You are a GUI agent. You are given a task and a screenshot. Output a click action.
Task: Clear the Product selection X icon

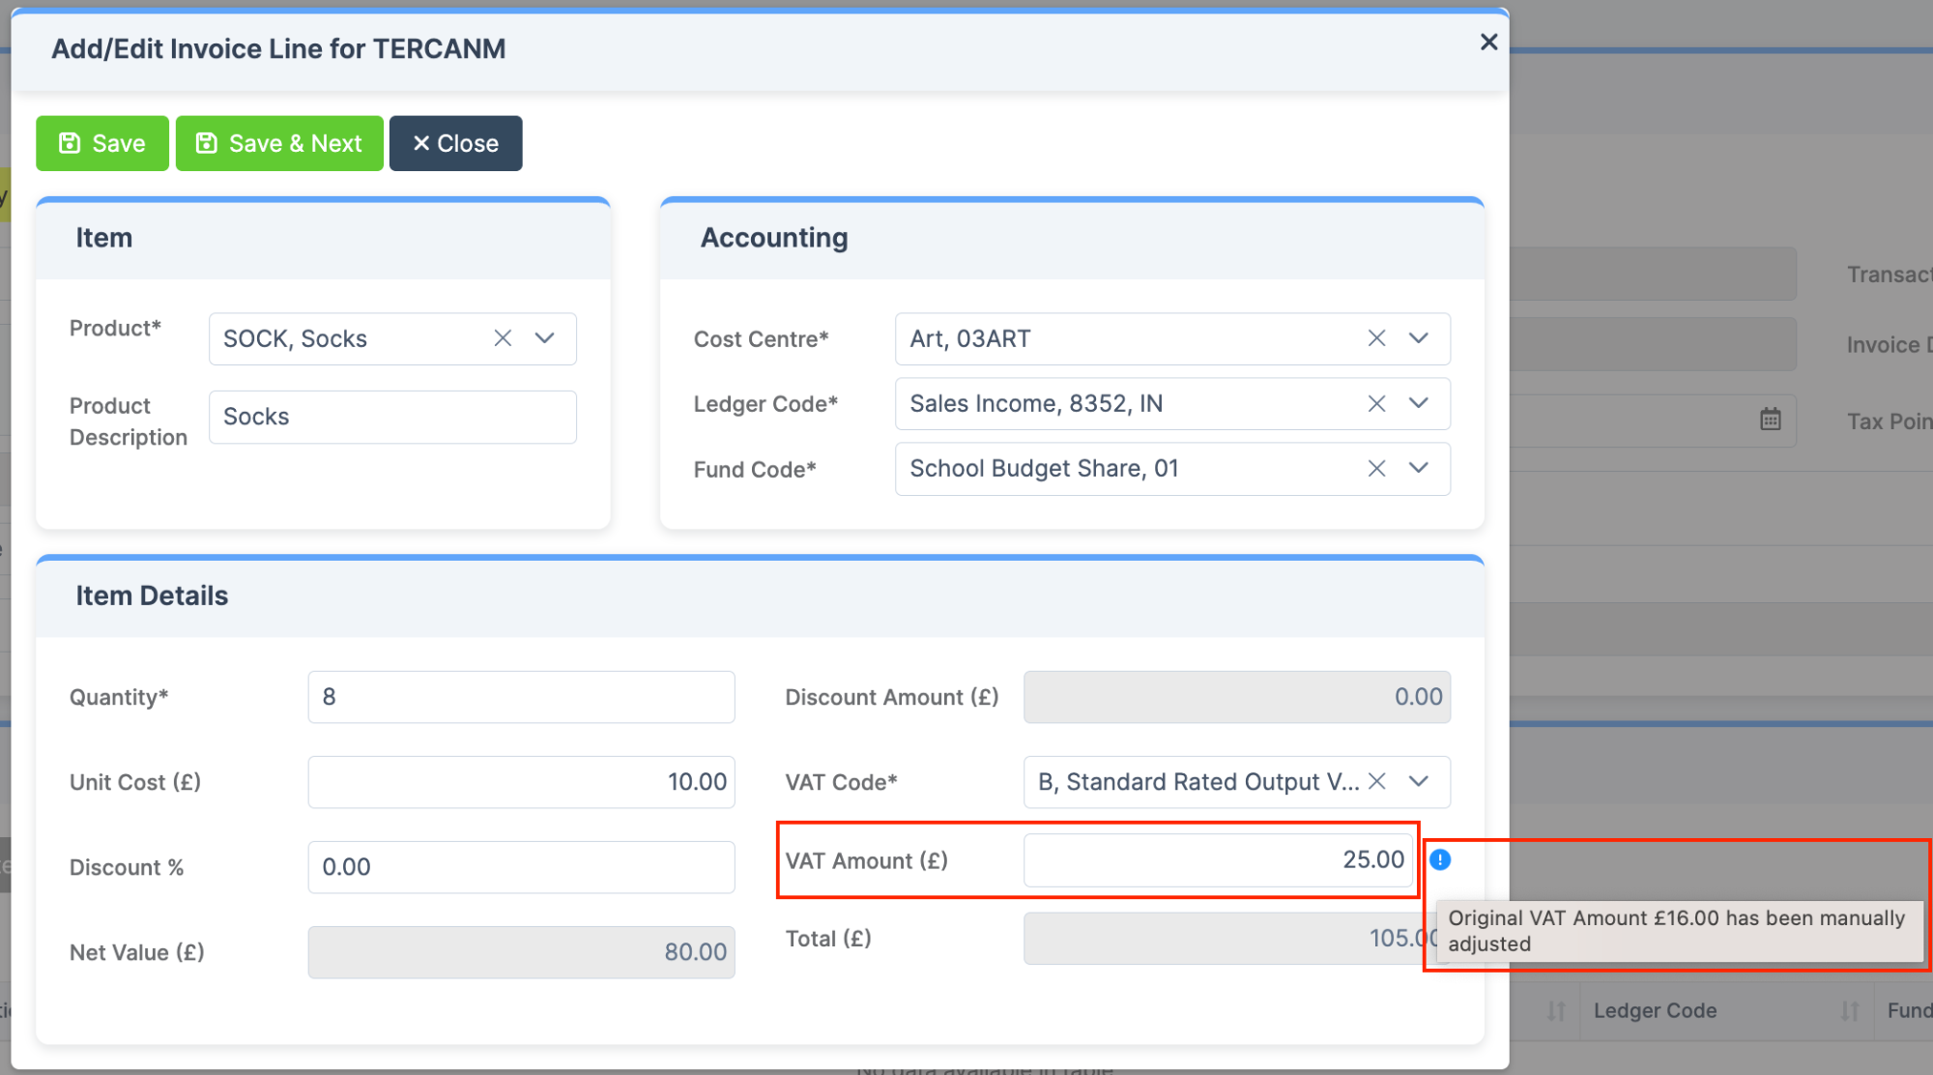(503, 338)
